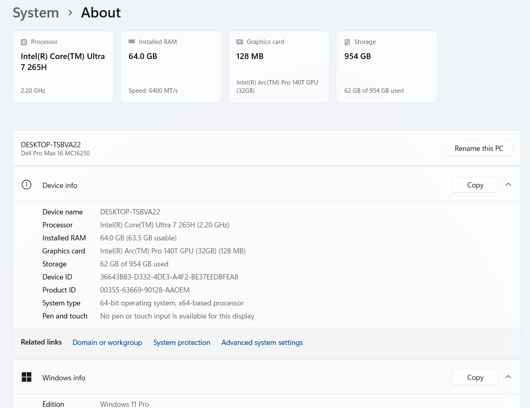Click Edition value Windows 11 Pro

pyautogui.click(x=125, y=404)
